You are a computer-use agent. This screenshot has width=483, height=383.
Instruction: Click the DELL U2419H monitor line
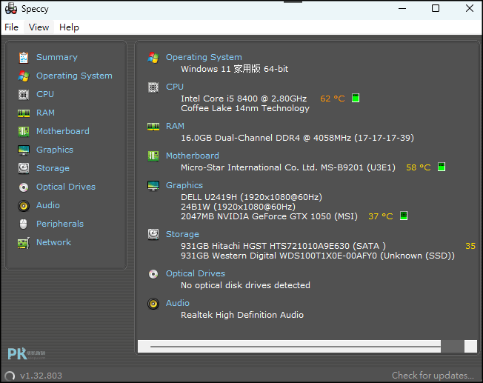pos(251,197)
